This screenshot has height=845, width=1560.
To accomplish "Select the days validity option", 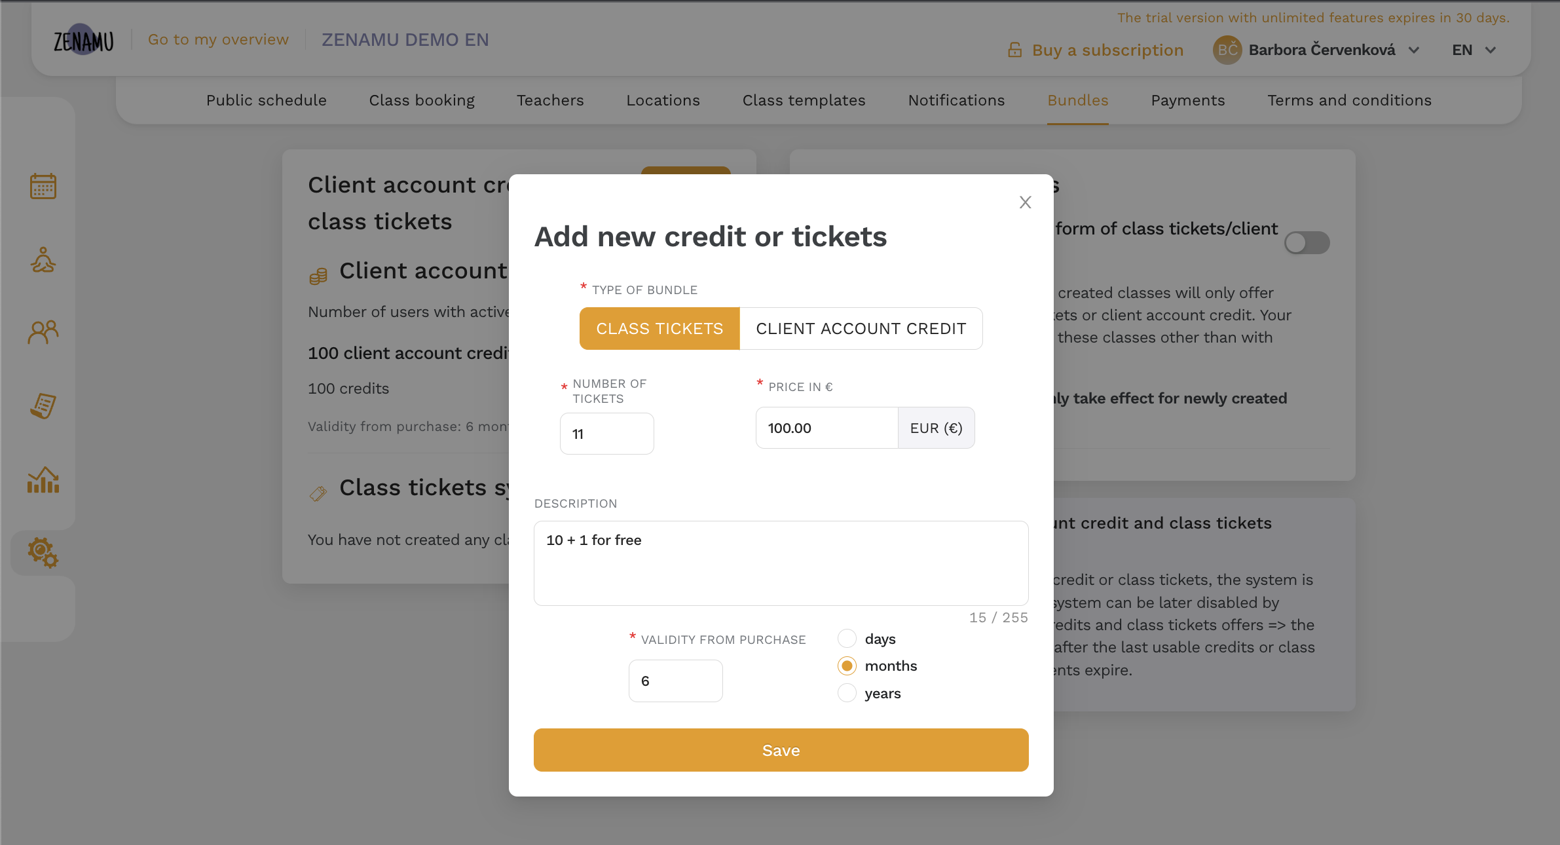I will click(x=847, y=638).
